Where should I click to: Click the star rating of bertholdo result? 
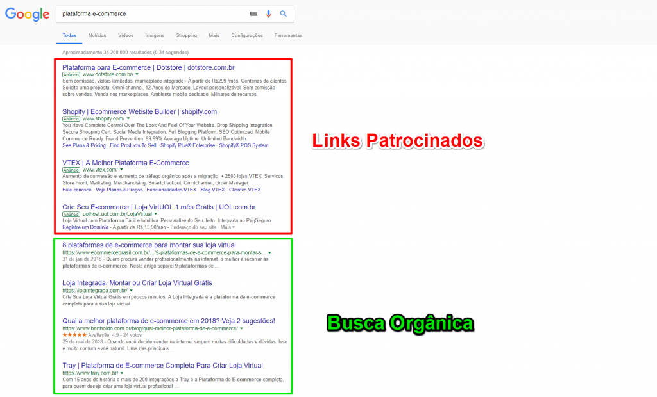pyautogui.click(x=74, y=335)
